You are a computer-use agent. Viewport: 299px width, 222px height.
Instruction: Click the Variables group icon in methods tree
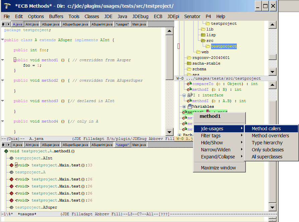189,106
